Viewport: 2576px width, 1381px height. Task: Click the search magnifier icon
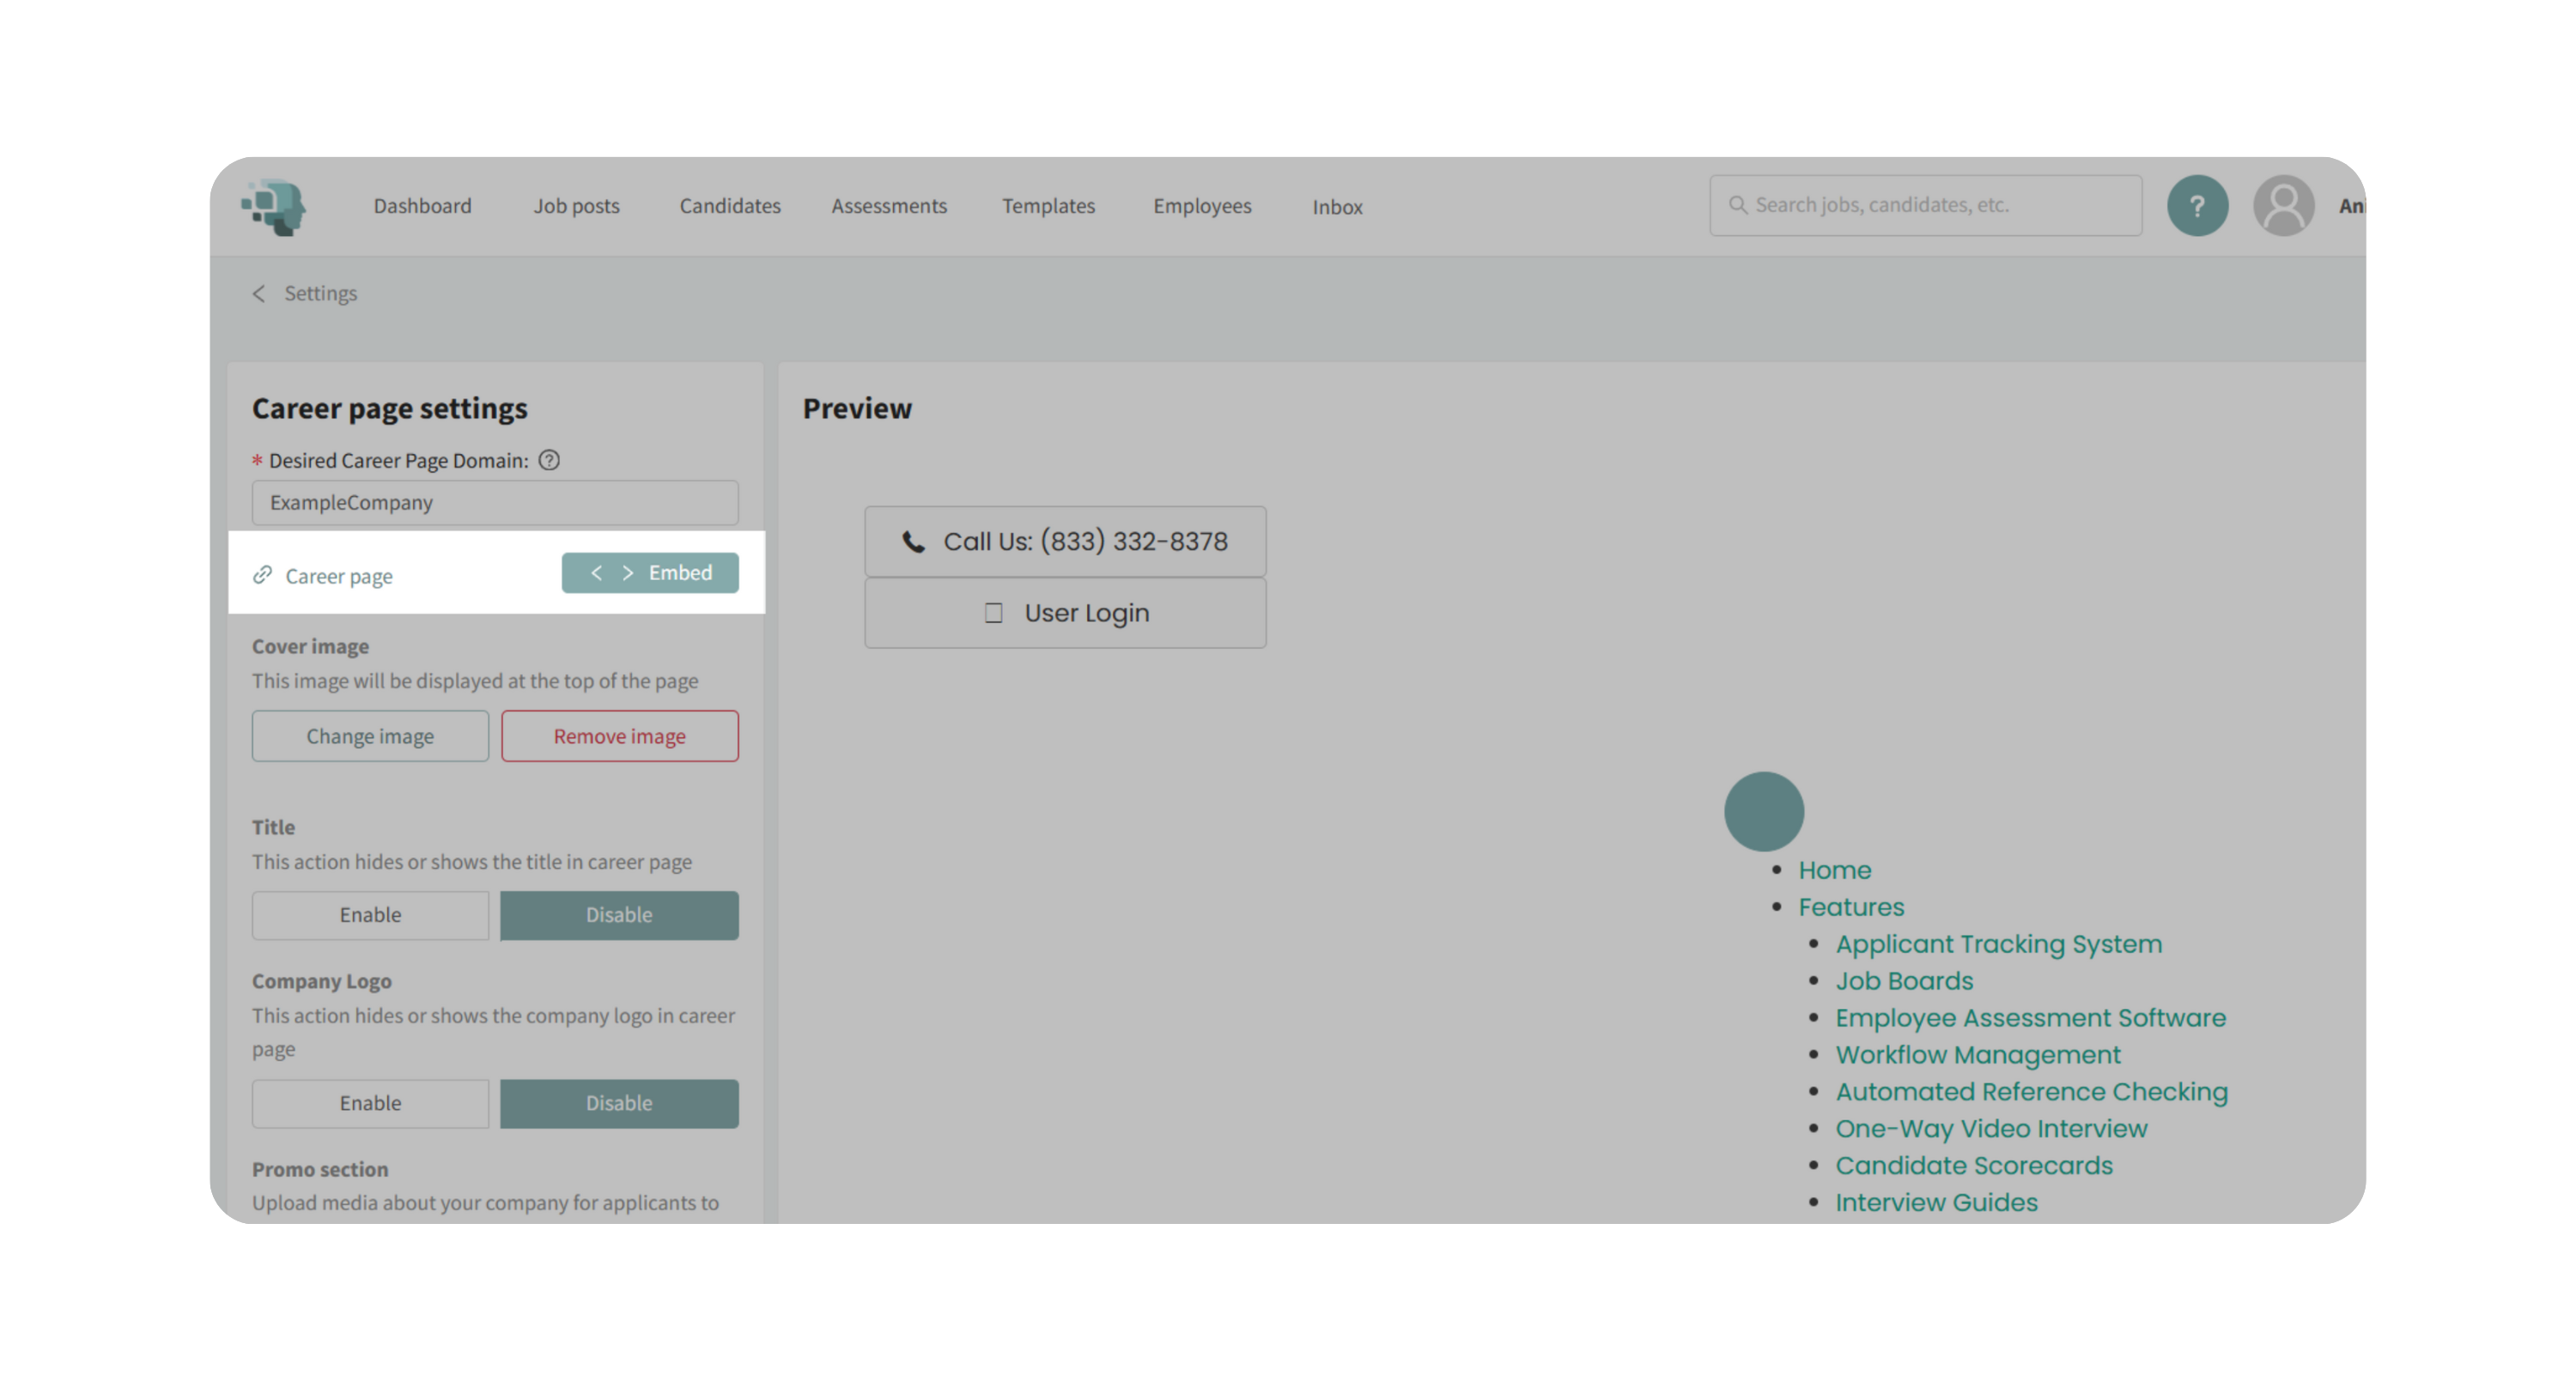tap(1738, 205)
